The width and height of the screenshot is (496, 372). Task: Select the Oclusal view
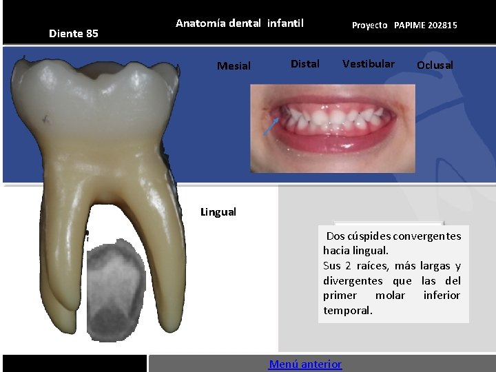pyautogui.click(x=435, y=65)
